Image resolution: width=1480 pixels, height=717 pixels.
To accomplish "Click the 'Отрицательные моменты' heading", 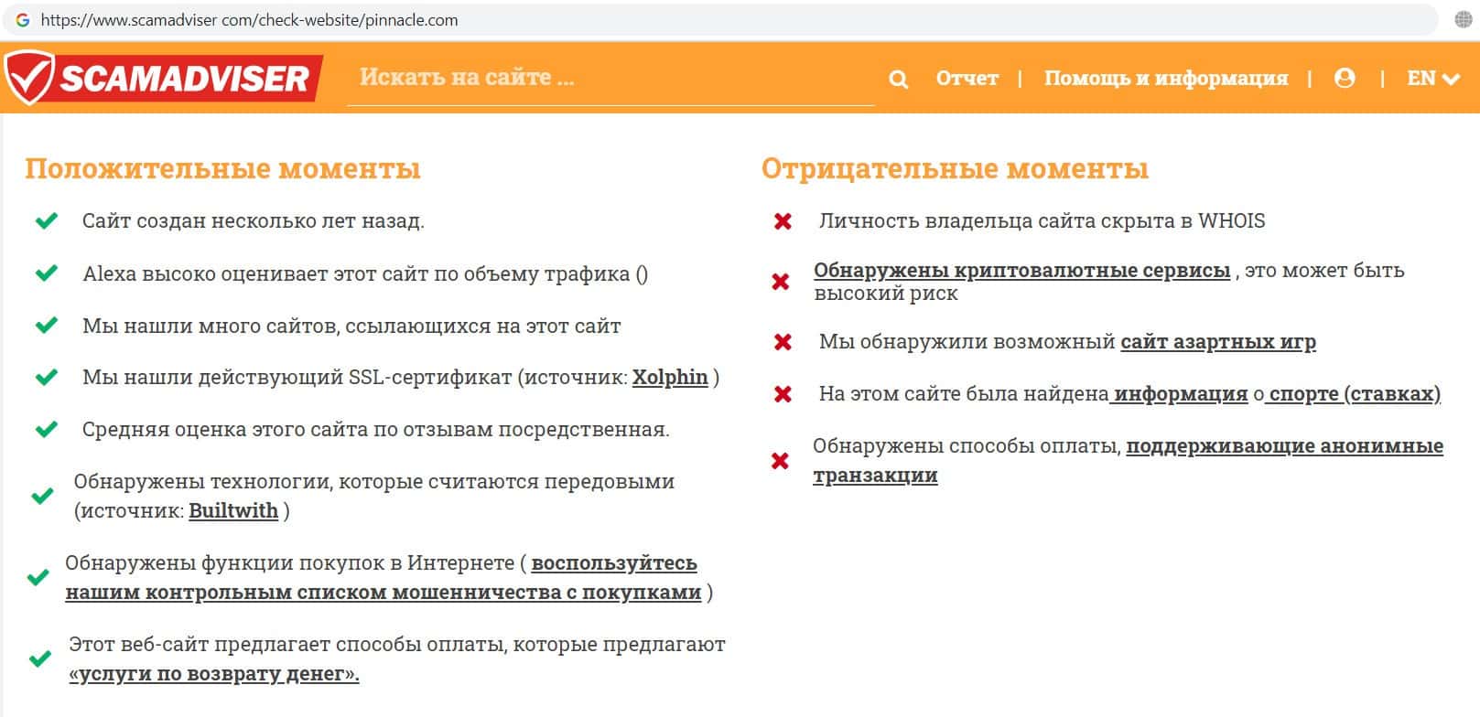I will [x=955, y=169].
